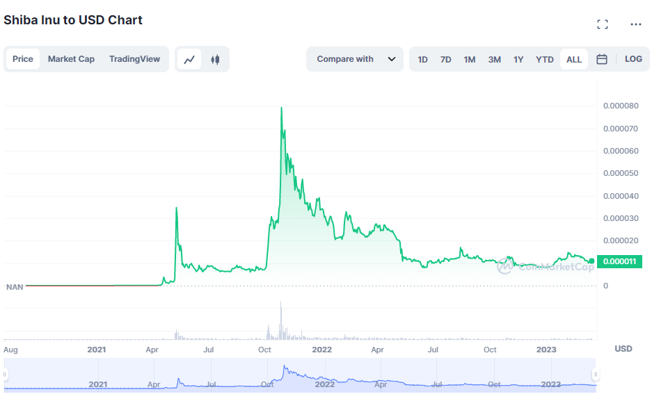The height and width of the screenshot is (401, 652).
Task: Set range to 1M
Action: [x=470, y=59]
